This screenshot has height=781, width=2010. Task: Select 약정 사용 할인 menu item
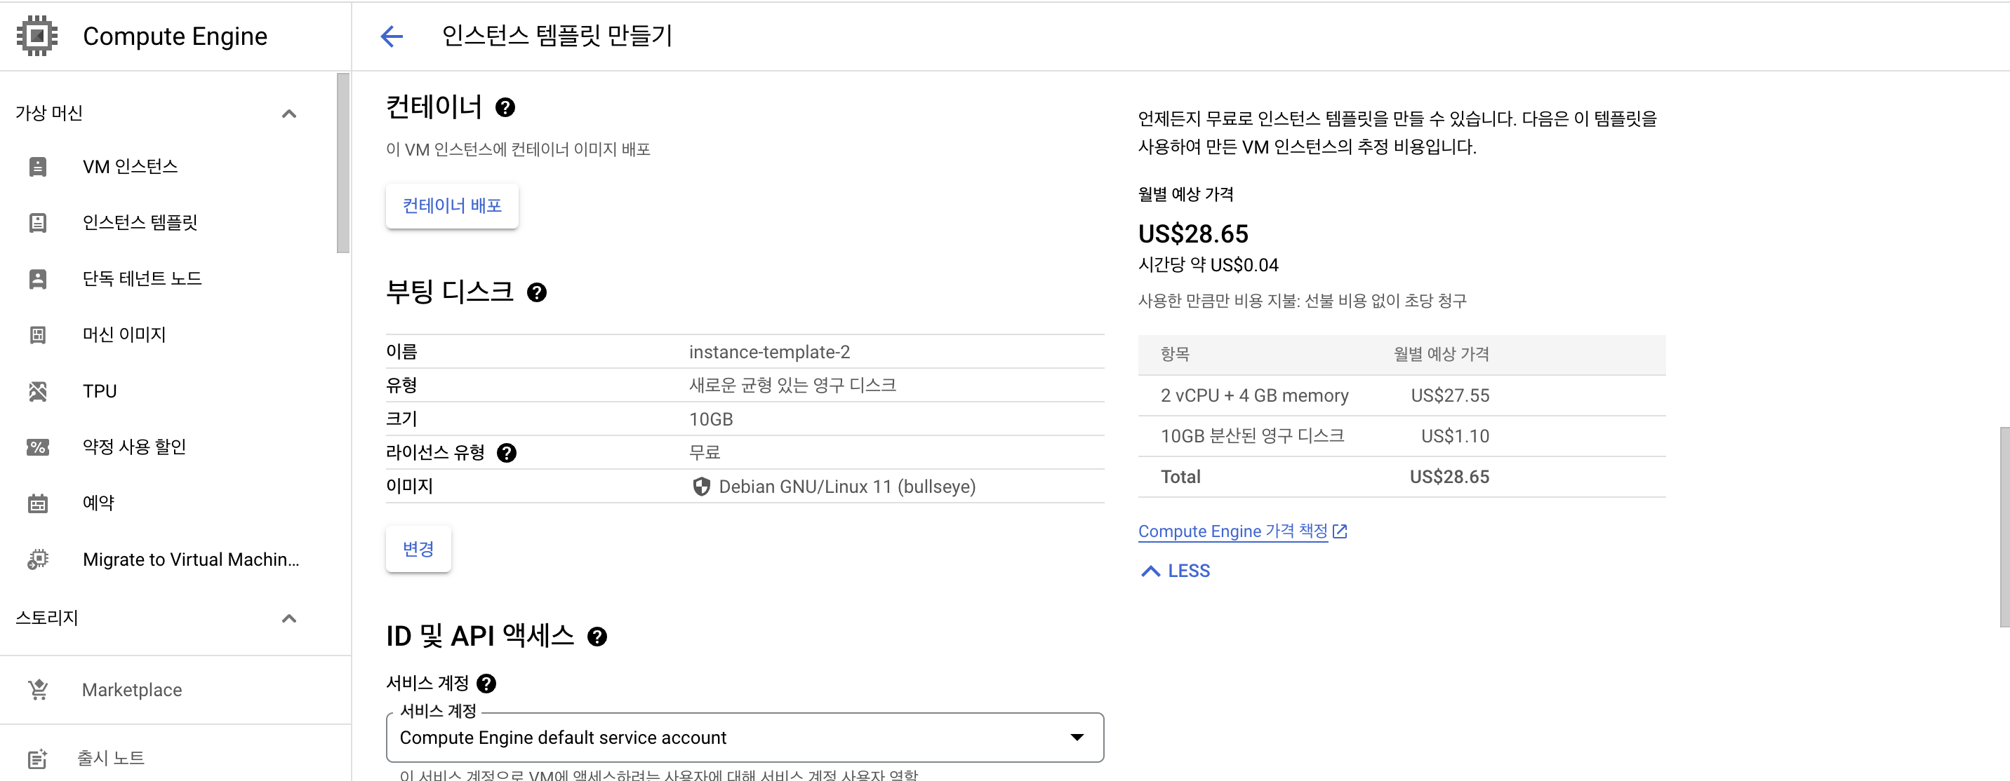pyautogui.click(x=134, y=447)
